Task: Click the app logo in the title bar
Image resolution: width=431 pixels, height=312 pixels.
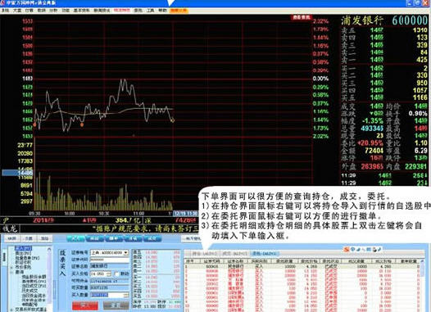Action: 3,3
